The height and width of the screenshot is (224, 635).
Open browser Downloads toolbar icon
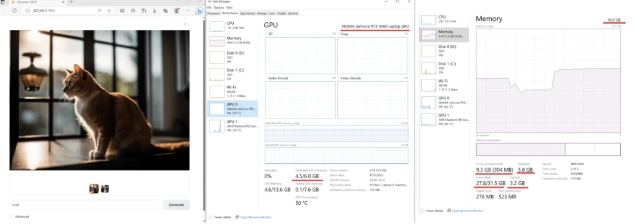point(154,11)
